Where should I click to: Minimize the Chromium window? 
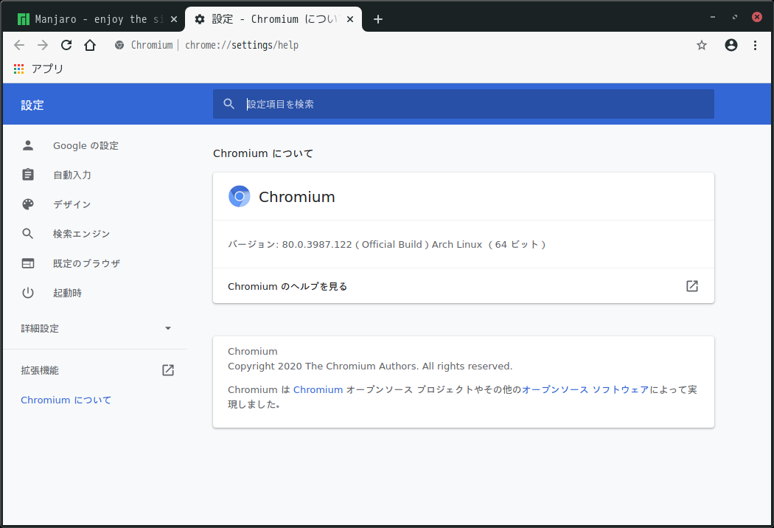713,17
